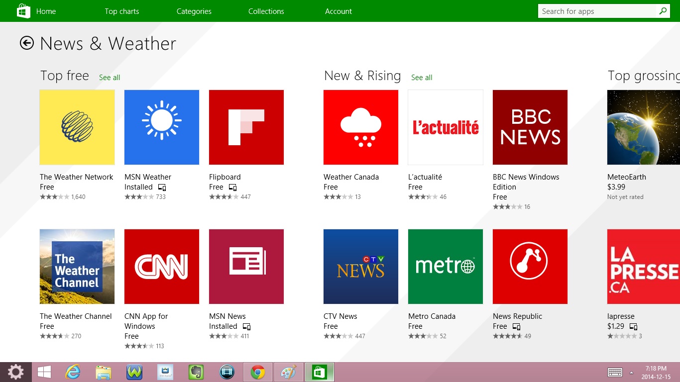This screenshot has width=680, height=382.
Task: Open the BBC News app tile
Action: tap(530, 127)
